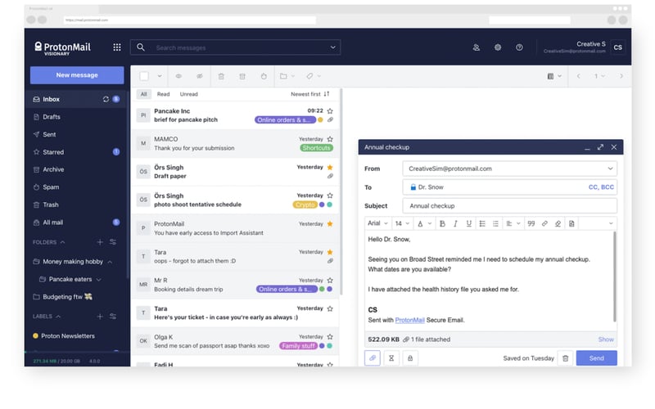
Task: Send the Annual checkup email
Action: [597, 358]
